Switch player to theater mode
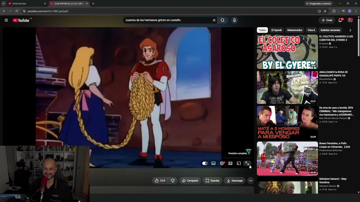Screen dimensions: 360x202 [230, 163]
